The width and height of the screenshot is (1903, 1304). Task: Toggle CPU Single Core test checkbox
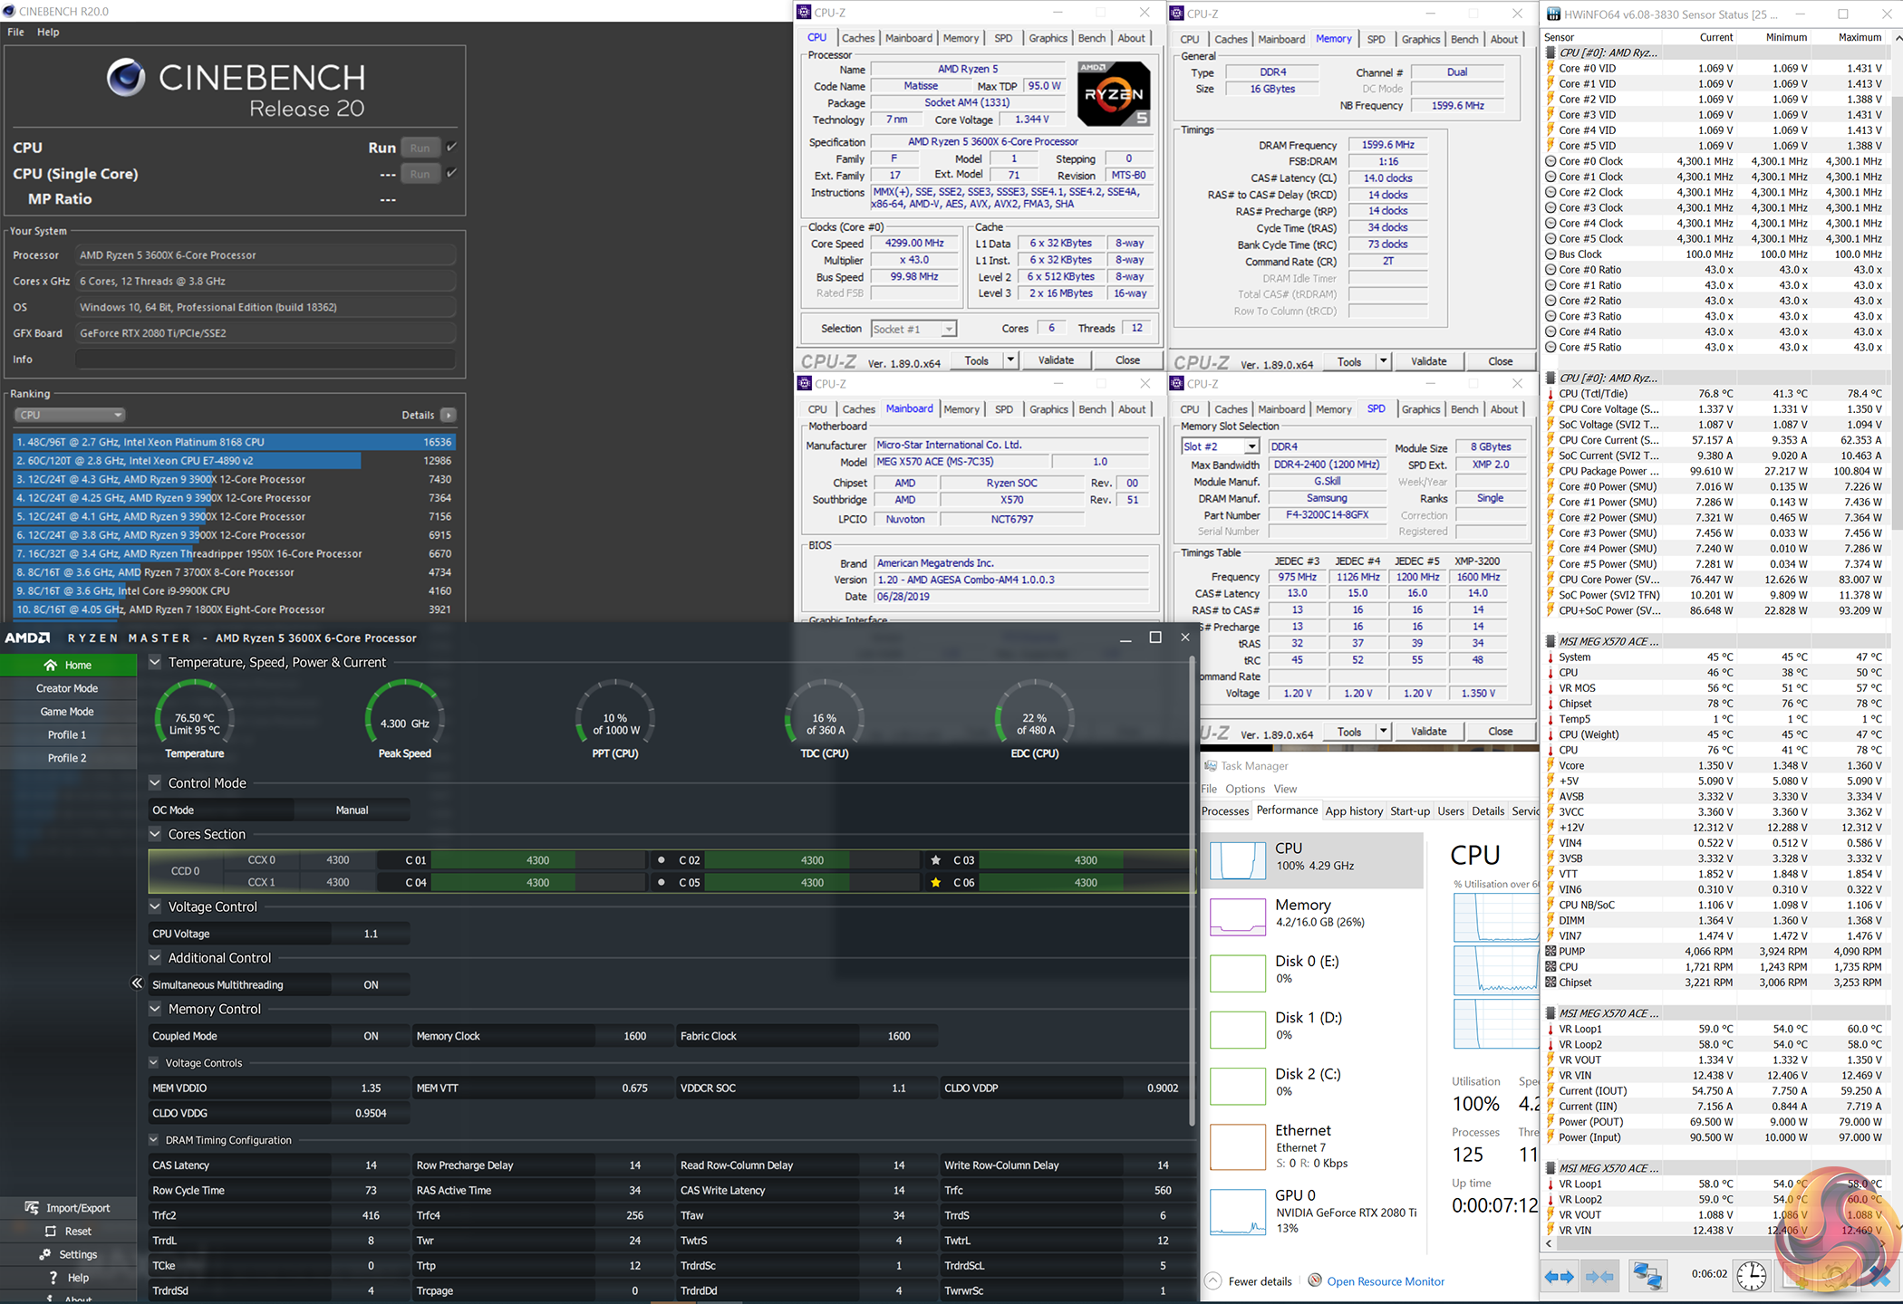[x=452, y=173]
